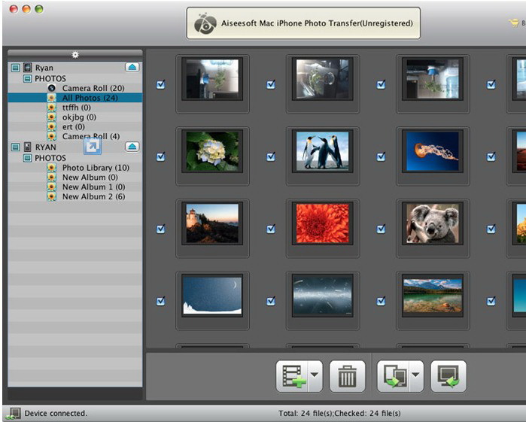Viewport: 526px width, 422px height.
Task: Toggle the hydrangea flower photo checkbox
Action: 160,156
